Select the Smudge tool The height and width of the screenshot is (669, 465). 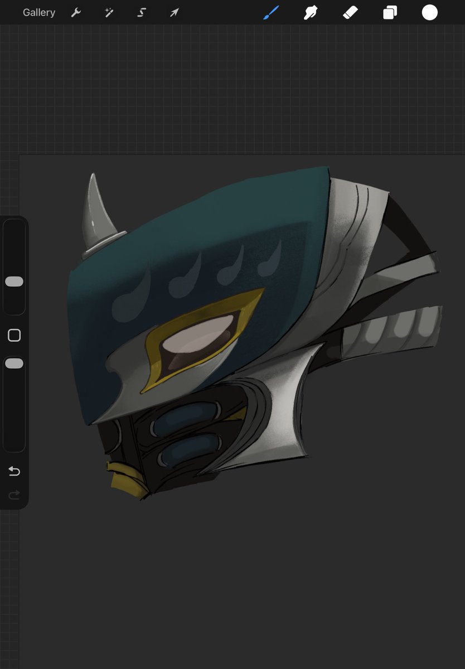[311, 12]
